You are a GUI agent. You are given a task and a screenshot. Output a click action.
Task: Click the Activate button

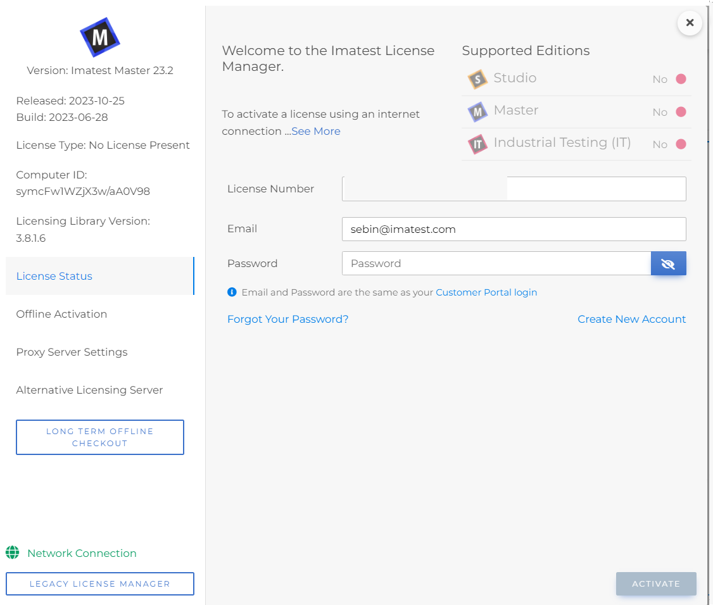(x=656, y=583)
